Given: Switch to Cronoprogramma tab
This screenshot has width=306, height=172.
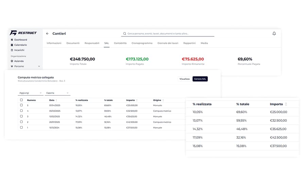Looking at the screenshot, I should coord(142,43).
